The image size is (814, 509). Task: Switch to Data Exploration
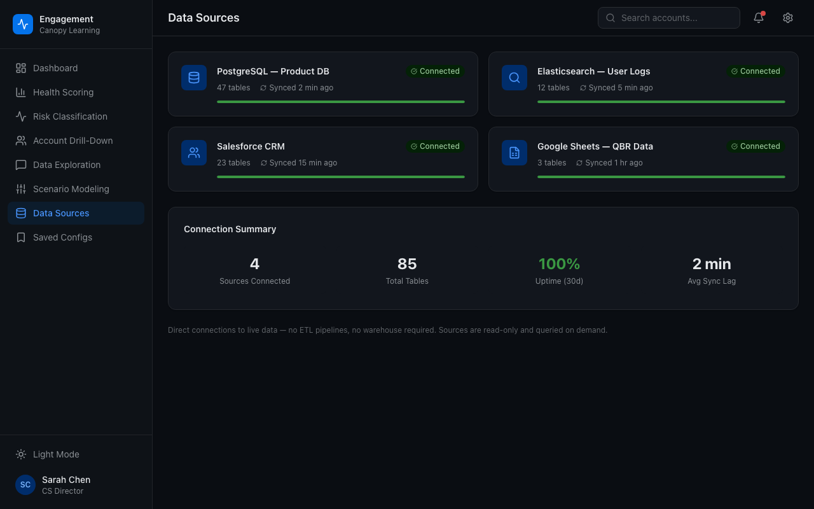pos(67,165)
